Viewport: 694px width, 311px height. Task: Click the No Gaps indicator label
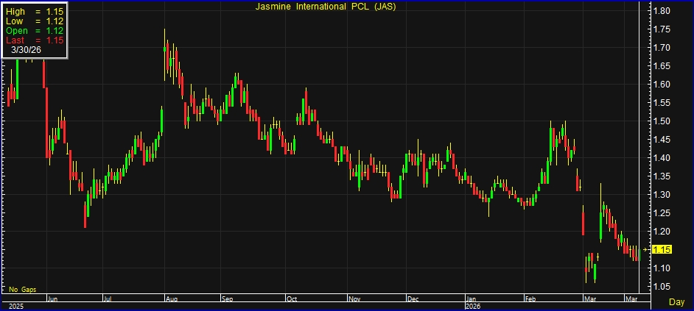point(23,290)
